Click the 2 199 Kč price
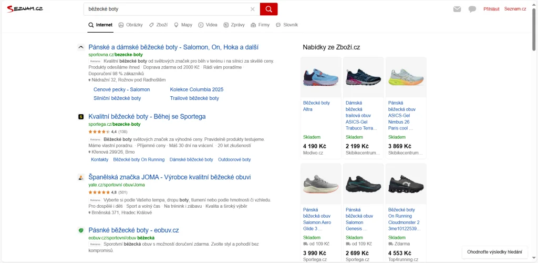Image resolution: width=538 pixels, height=263 pixels. pyautogui.click(x=357, y=146)
